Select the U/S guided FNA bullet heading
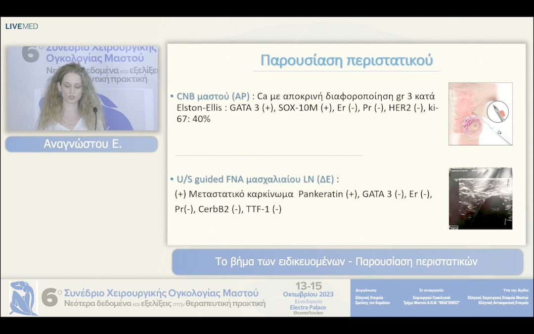Viewport: 534px width, 334px height. coord(256,179)
